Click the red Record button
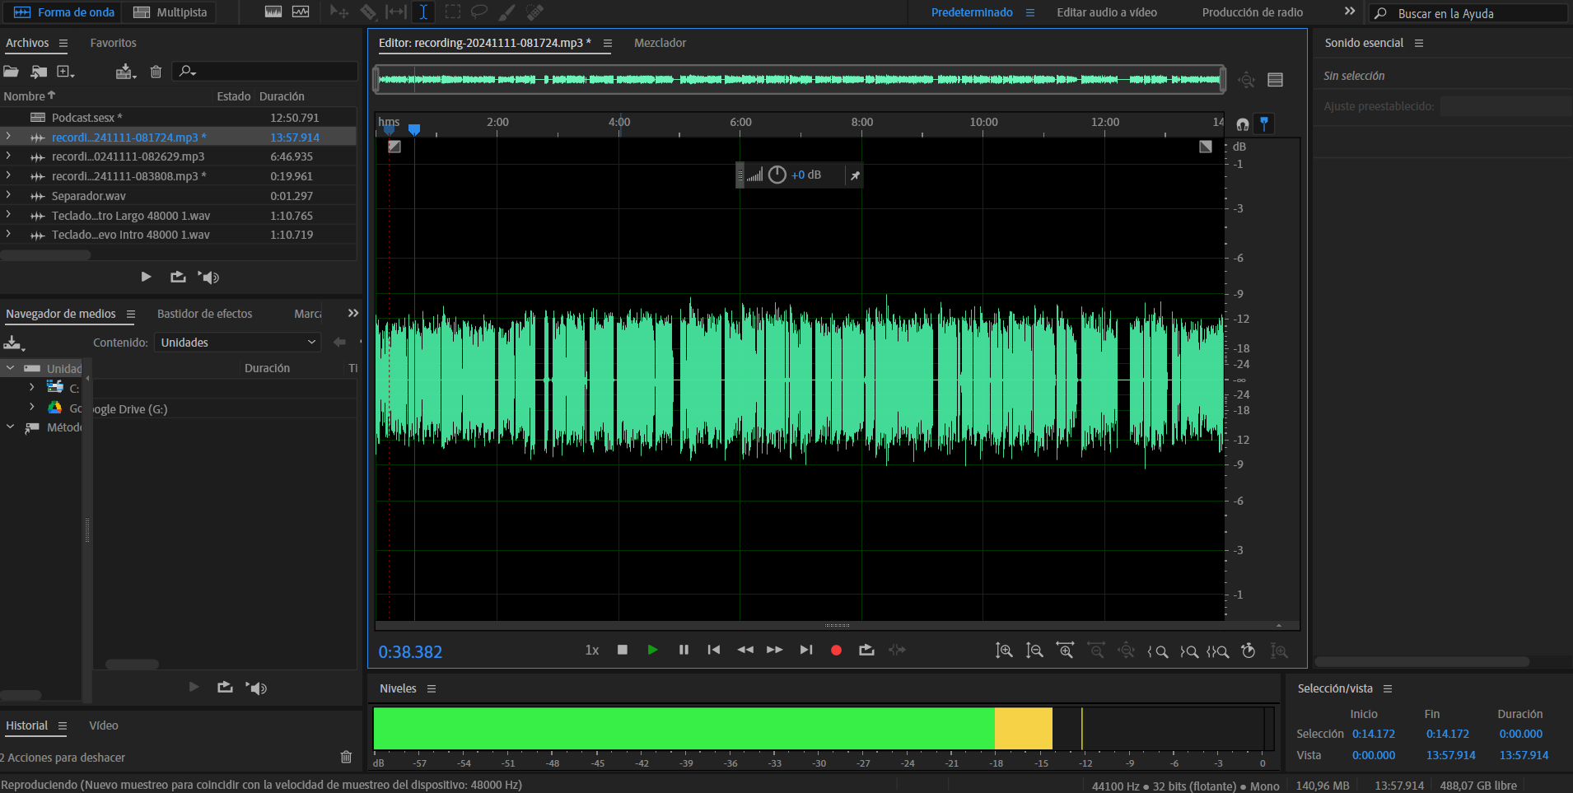 tap(836, 650)
